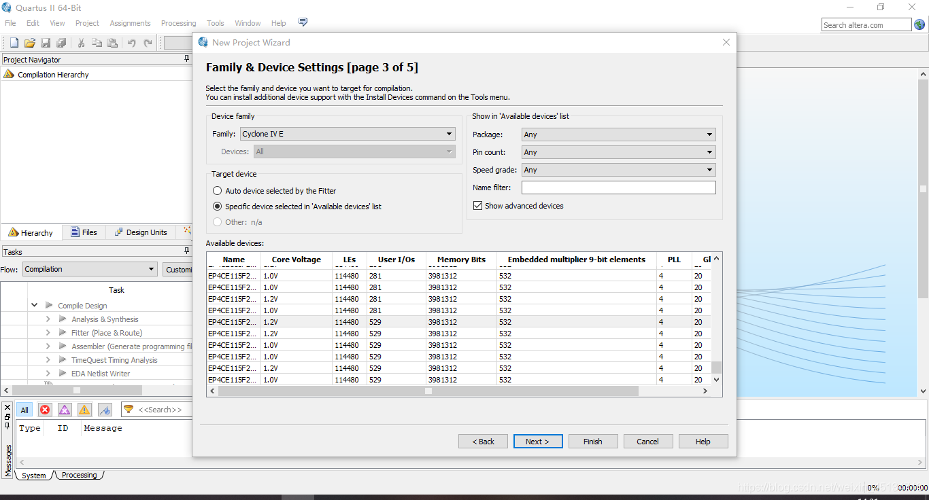Viewport: 929px width, 500px height.
Task: Expand the TimeQuest Timing Analysis task
Action: click(48, 360)
